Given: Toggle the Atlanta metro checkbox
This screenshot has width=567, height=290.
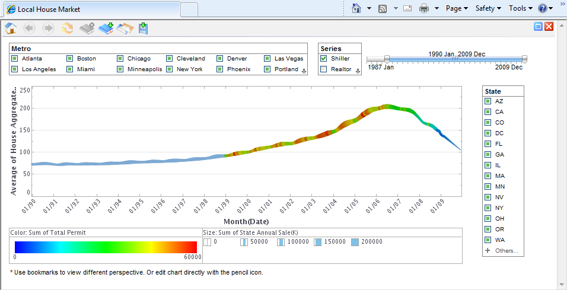Looking at the screenshot, I should coord(15,59).
